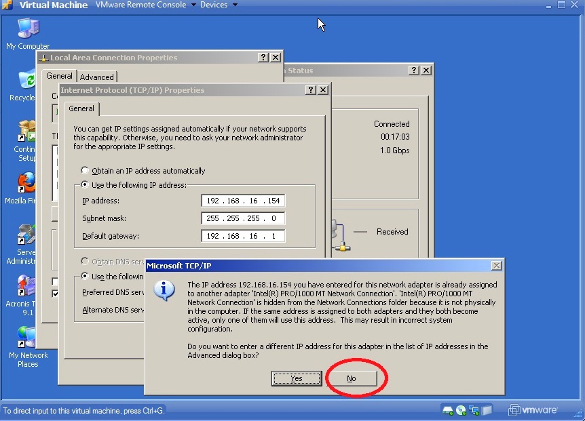
Task: Minimize the VMware Remote Console window
Action: click(x=548, y=5)
